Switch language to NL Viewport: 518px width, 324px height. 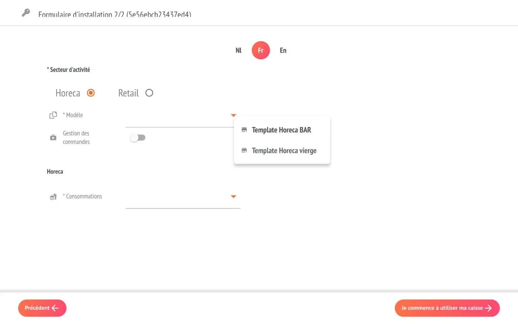(x=238, y=50)
